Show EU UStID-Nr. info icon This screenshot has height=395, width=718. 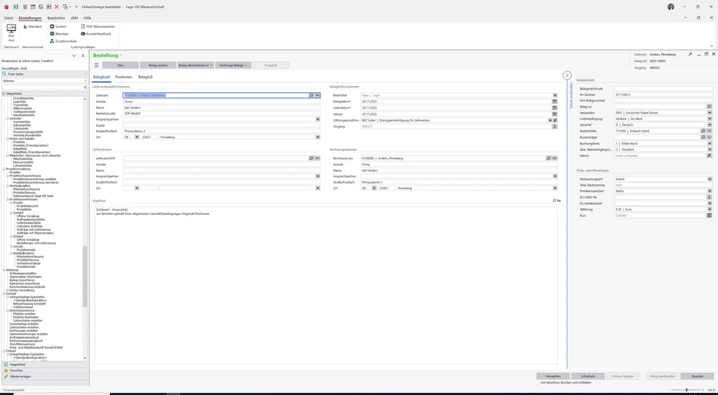tap(710, 197)
